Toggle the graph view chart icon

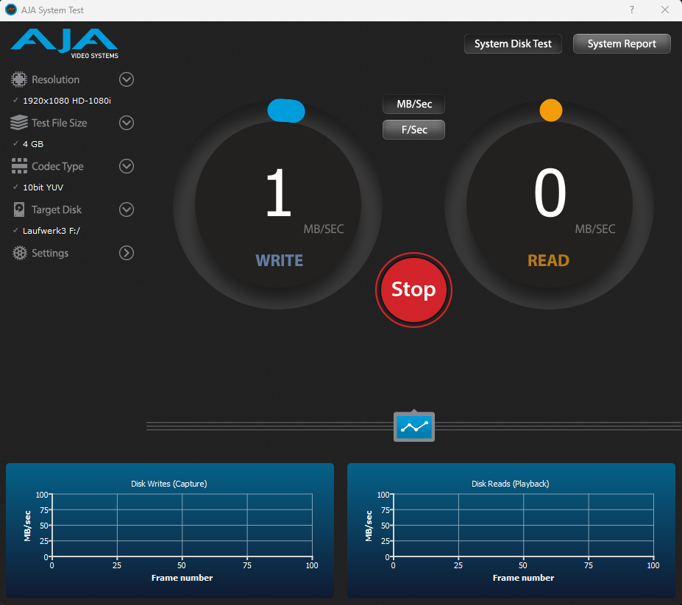414,427
